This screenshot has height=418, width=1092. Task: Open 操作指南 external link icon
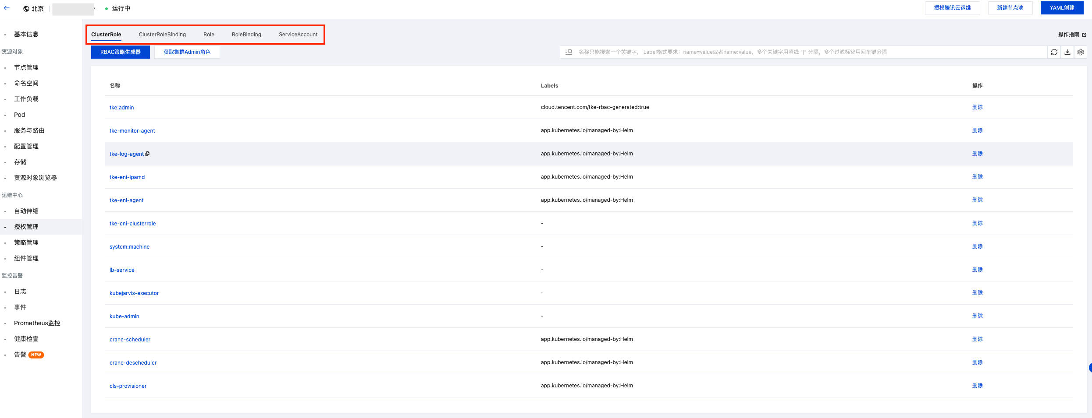point(1084,35)
